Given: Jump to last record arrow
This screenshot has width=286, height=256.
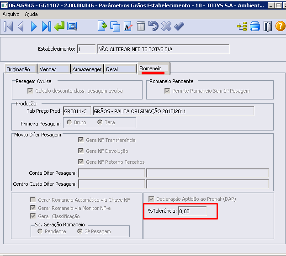Looking at the screenshot, I should pos(46,26).
